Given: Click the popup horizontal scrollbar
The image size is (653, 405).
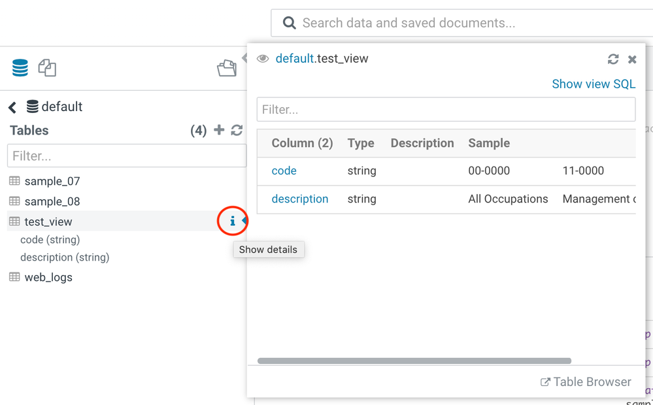Looking at the screenshot, I should (414, 361).
